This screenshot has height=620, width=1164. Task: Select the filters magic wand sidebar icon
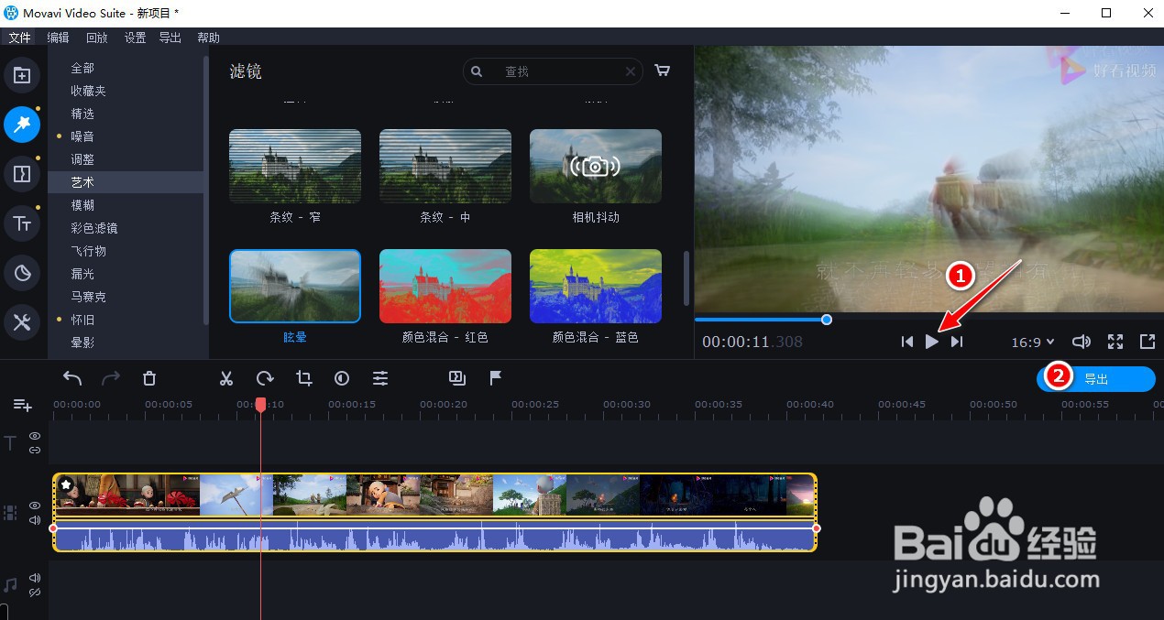pos(22,125)
